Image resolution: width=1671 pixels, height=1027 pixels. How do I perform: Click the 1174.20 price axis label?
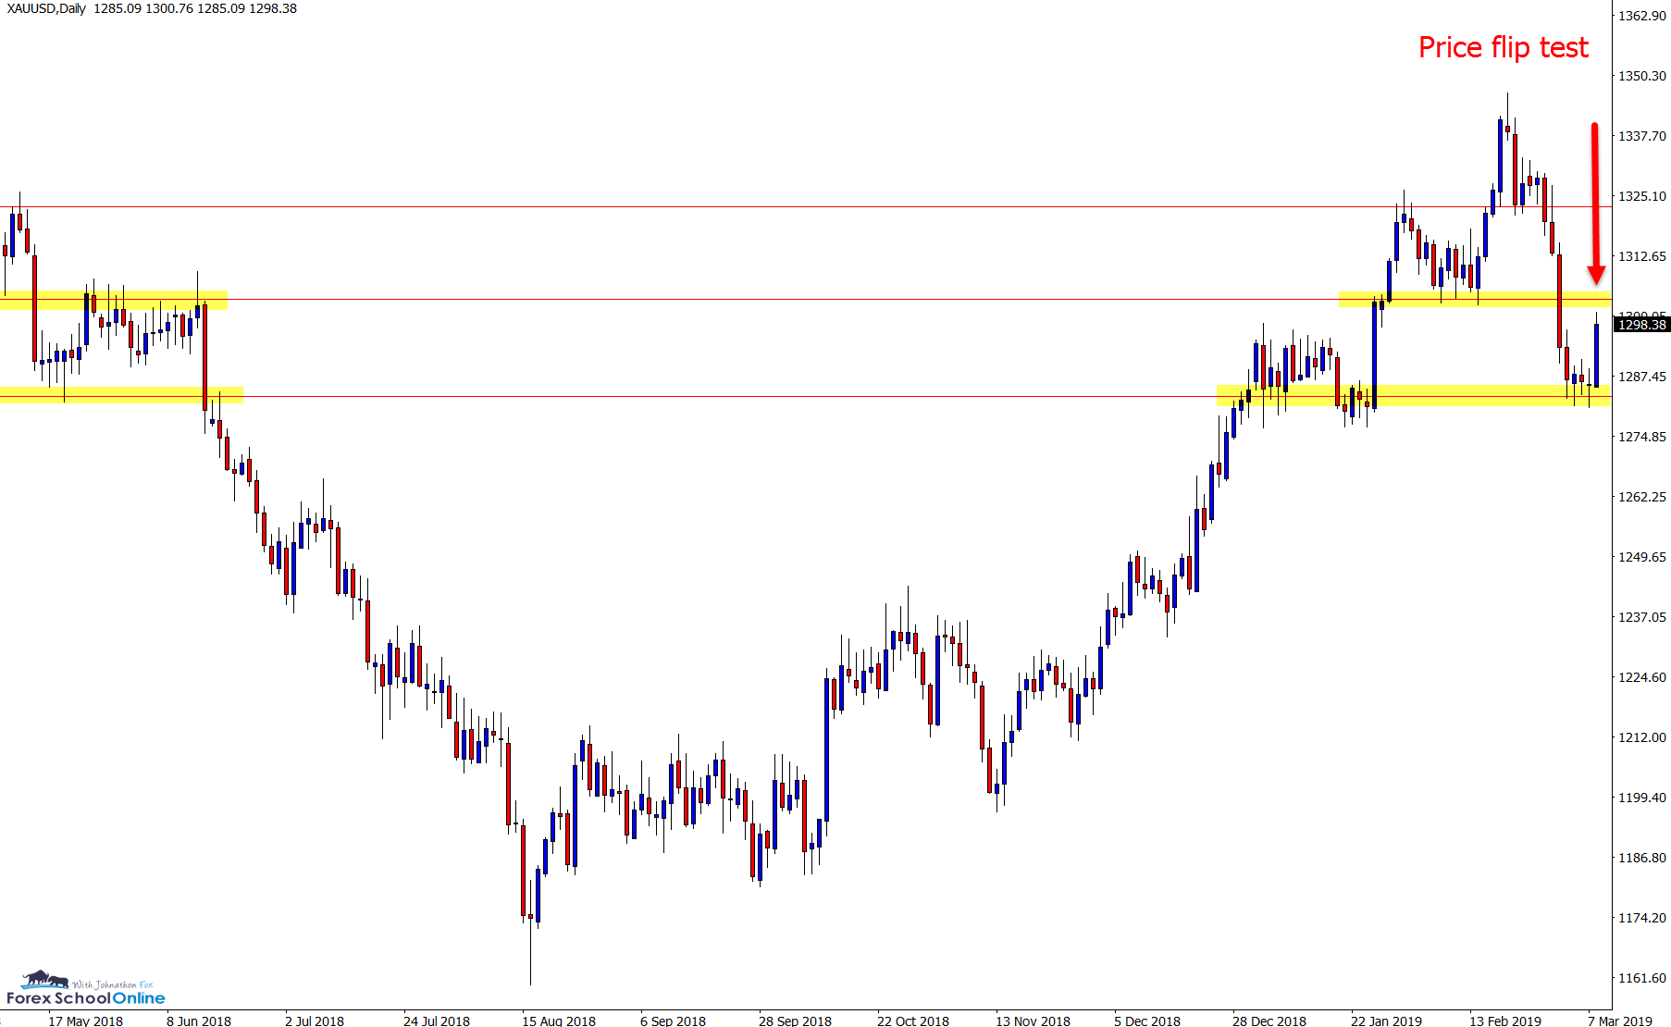(x=1641, y=918)
